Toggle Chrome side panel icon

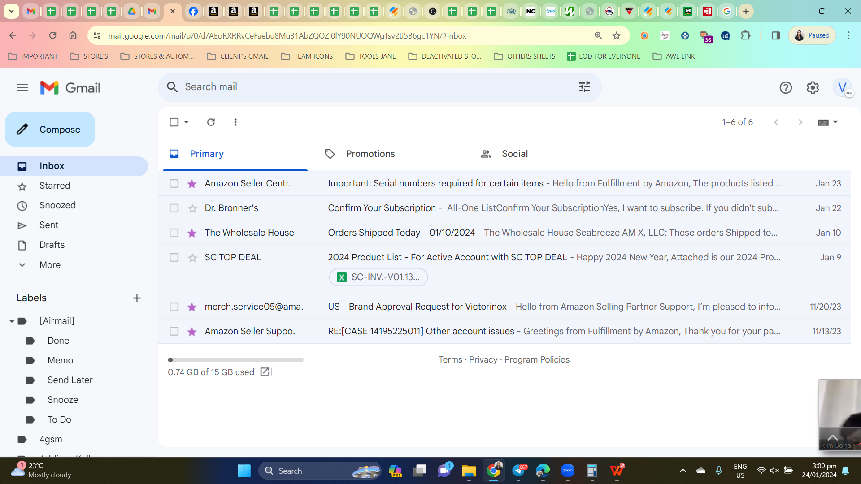776,35
